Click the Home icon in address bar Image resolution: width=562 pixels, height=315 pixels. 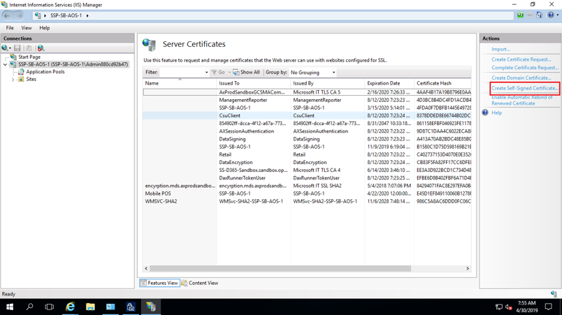[x=539, y=15]
